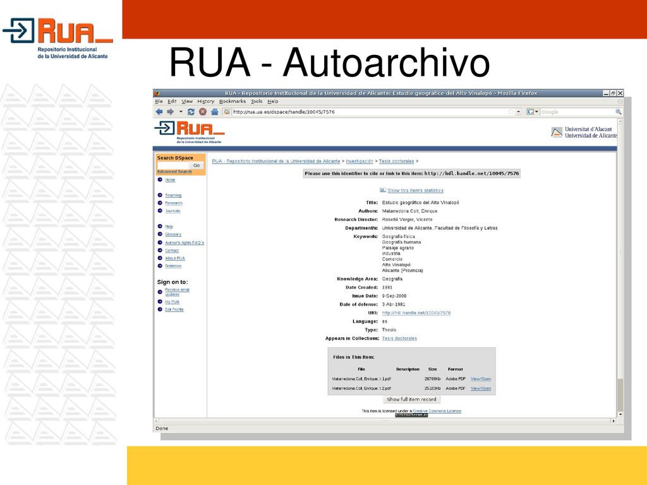Open the Help menu in Firefox

pos(273,102)
